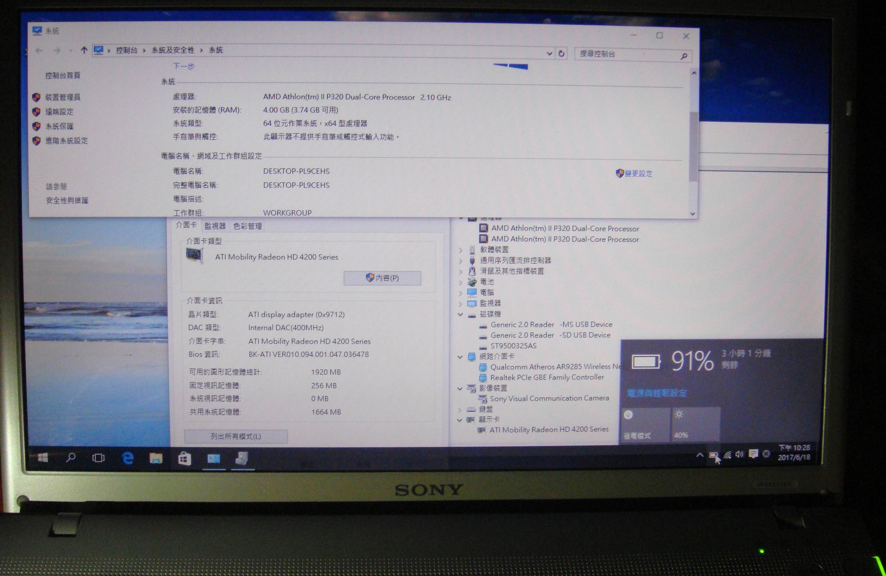
Task: Open taskbar Search
Action: point(70,457)
